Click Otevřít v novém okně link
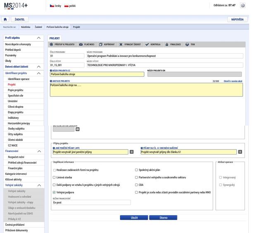Image resolution: width=264 pixels, height=233 pixels. [x=233, y=81]
